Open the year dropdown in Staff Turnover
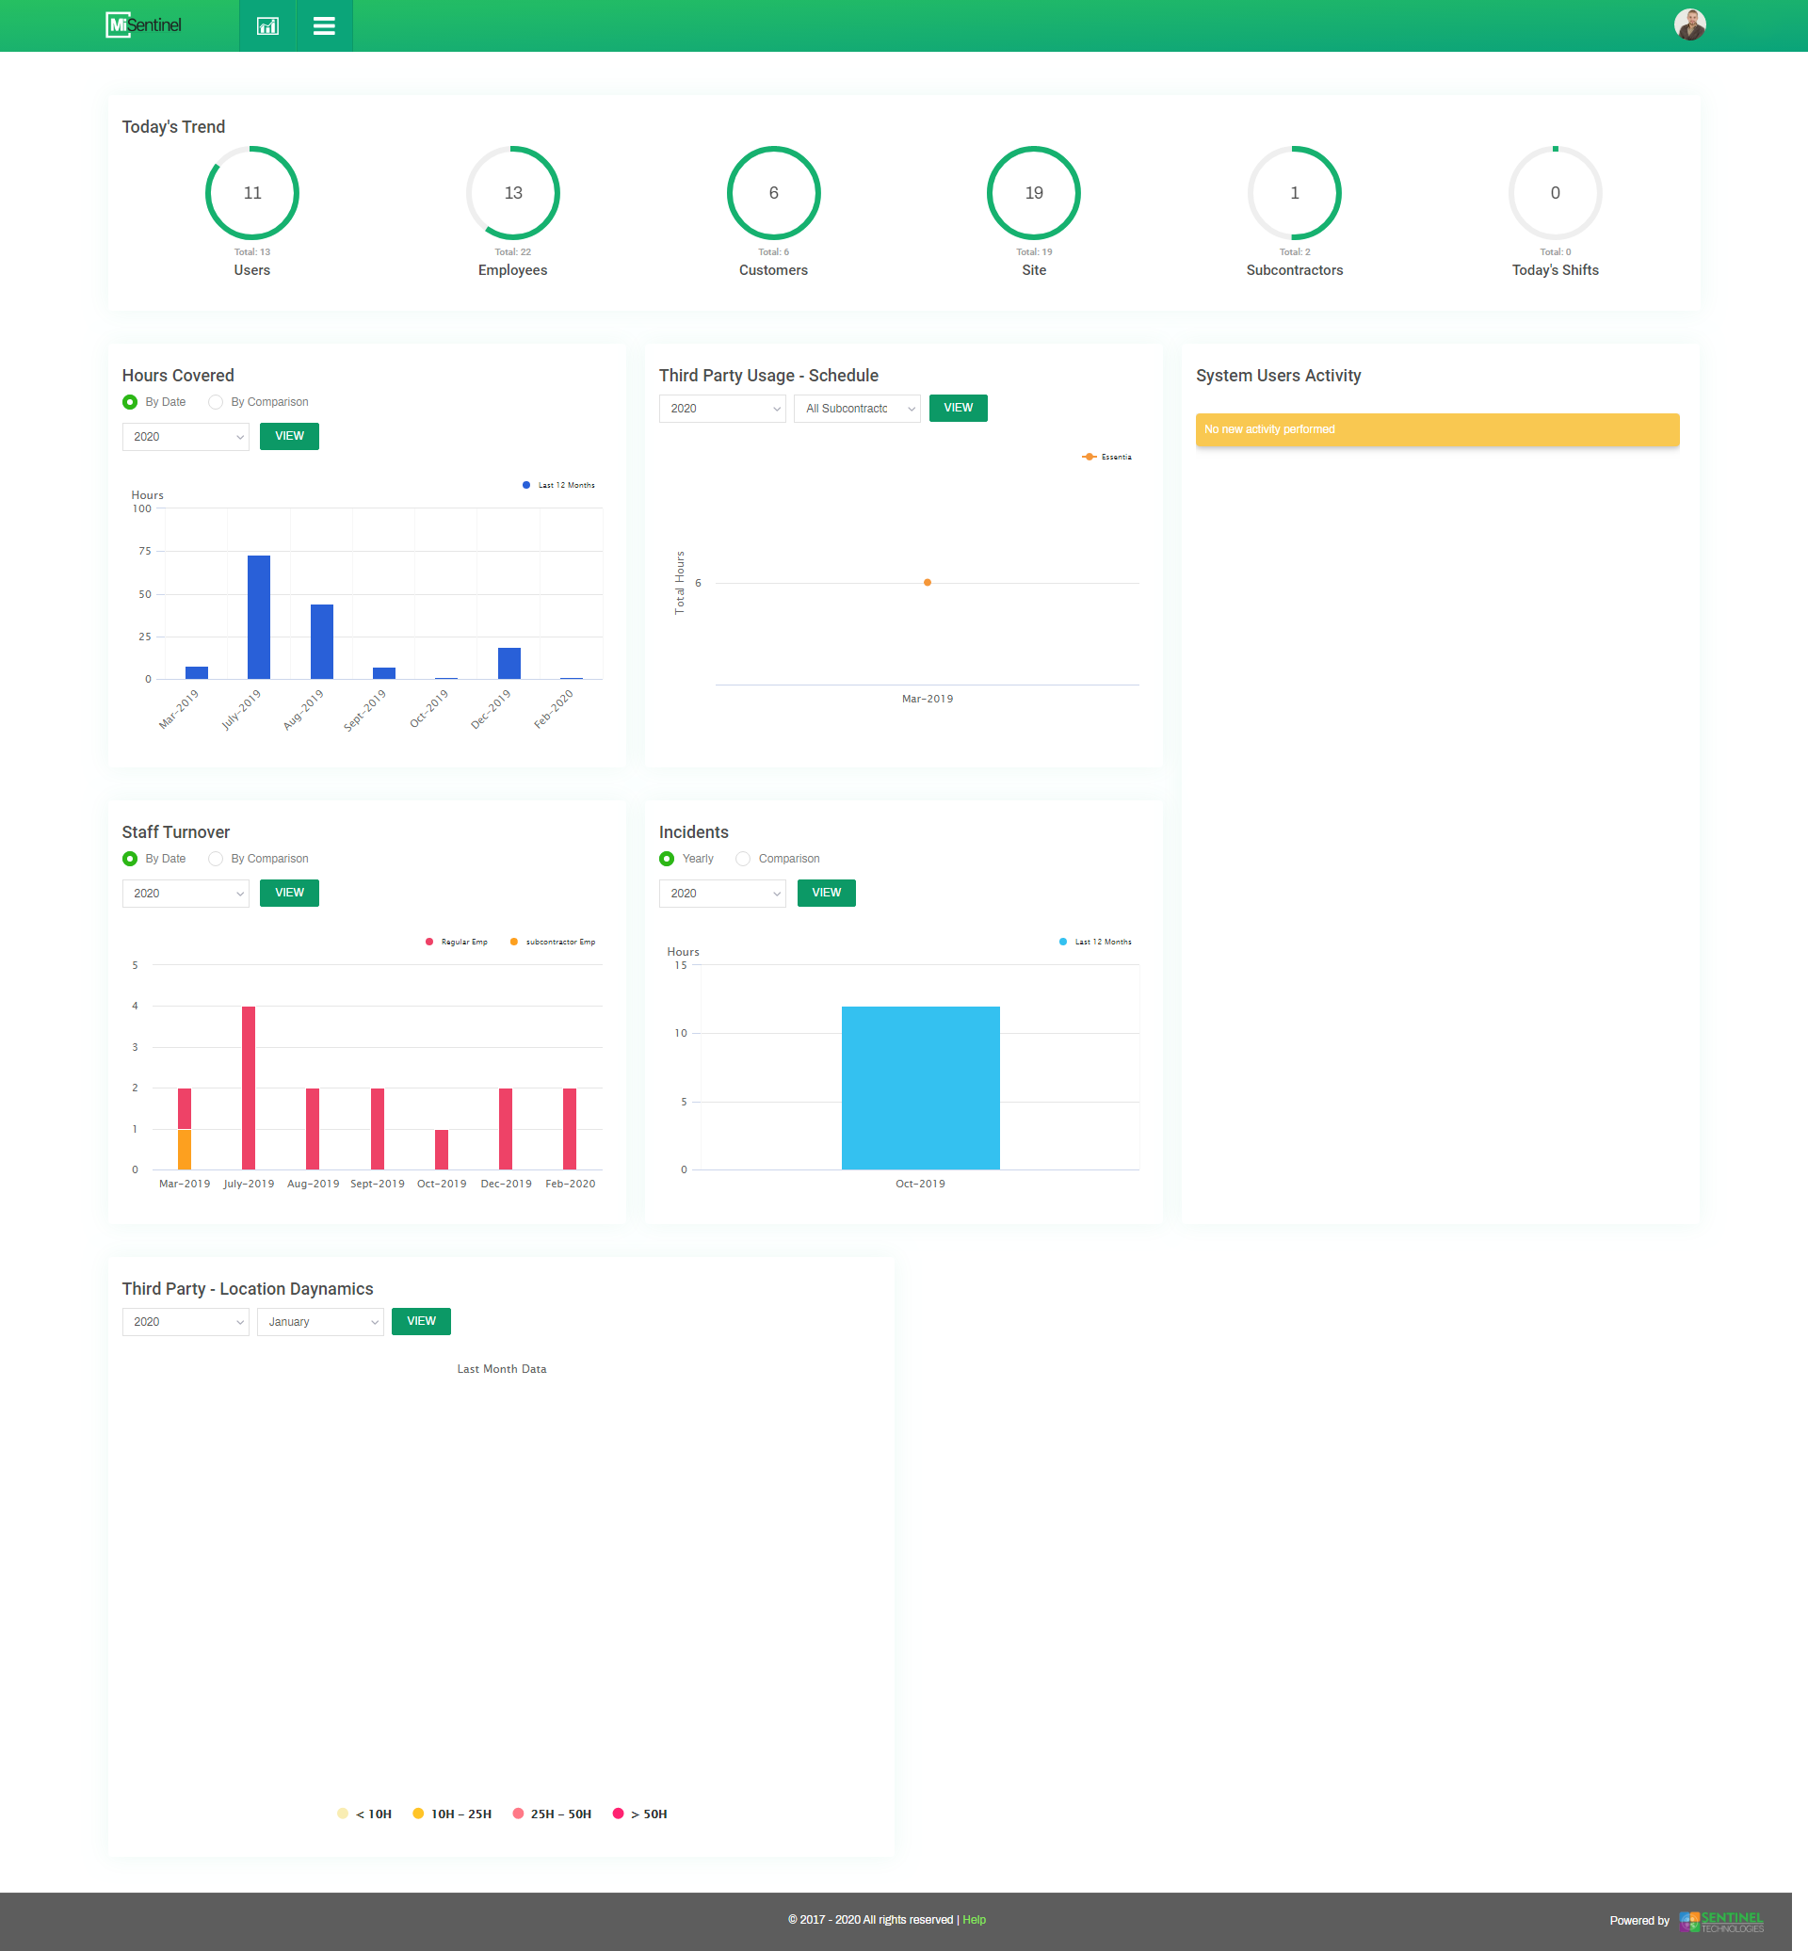This screenshot has width=1808, height=1951. point(186,894)
